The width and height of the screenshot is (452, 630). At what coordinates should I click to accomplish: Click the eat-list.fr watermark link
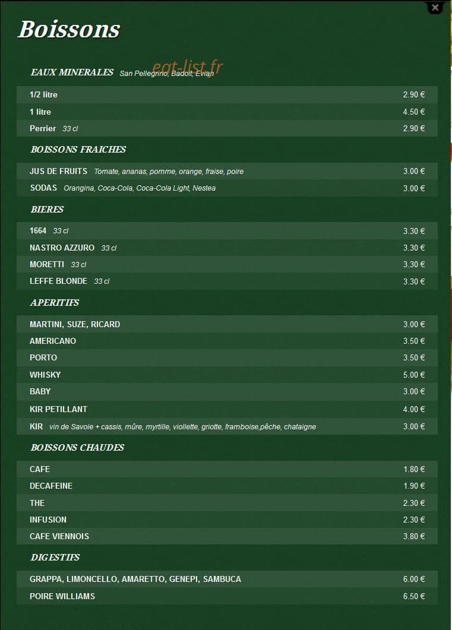pos(187,67)
